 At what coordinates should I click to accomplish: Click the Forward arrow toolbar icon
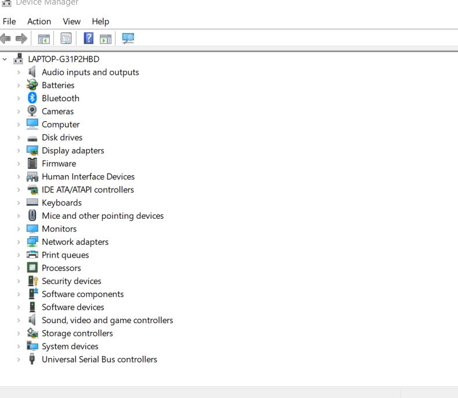(x=21, y=38)
